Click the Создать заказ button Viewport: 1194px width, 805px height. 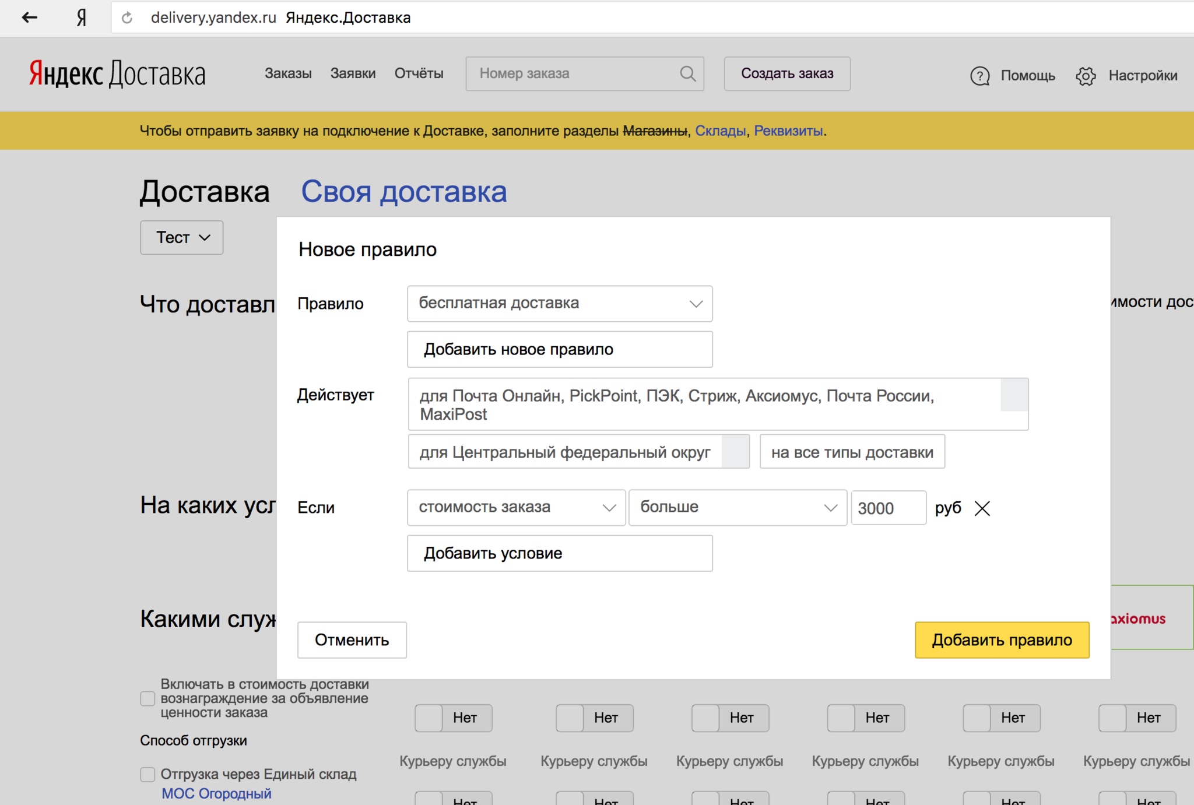[x=787, y=73]
